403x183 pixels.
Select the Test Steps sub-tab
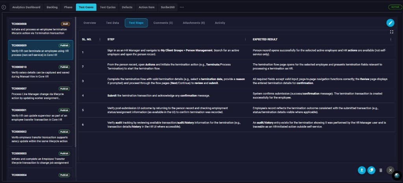(136, 23)
